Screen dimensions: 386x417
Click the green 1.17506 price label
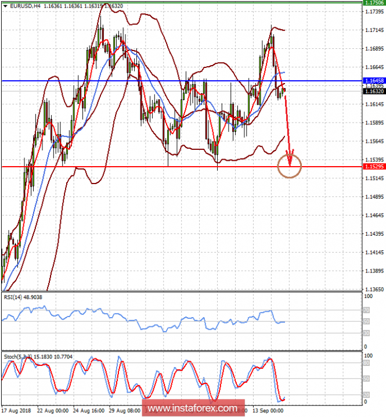(374, 3)
